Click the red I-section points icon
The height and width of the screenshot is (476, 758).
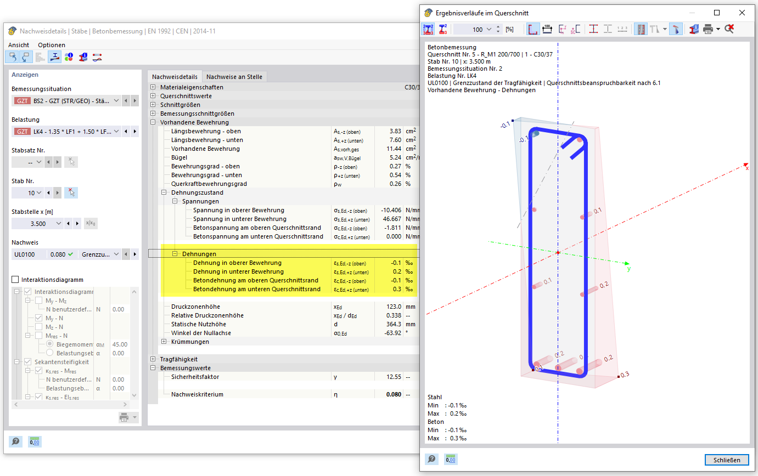[x=593, y=29]
